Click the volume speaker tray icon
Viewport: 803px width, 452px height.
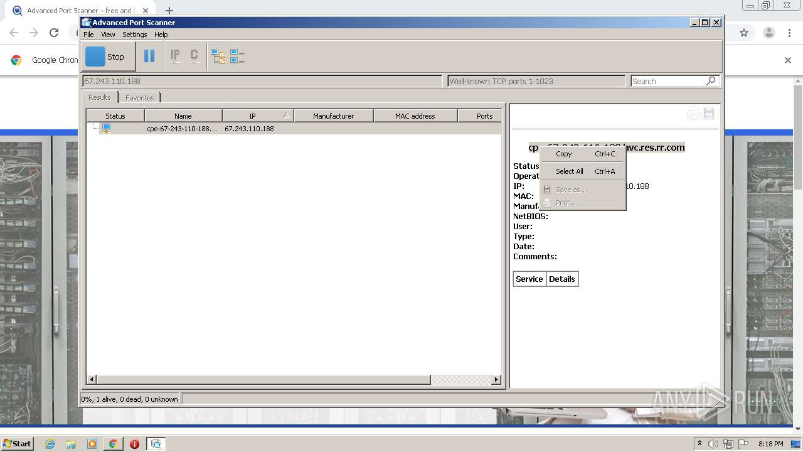pos(713,444)
